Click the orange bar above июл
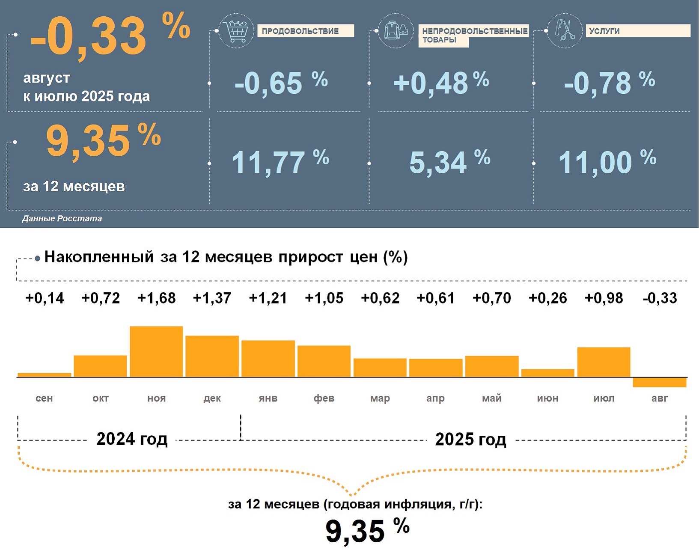 [604, 362]
